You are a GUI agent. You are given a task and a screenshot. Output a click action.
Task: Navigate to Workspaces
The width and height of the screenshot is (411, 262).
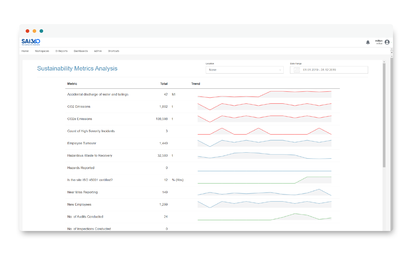pyautogui.click(x=42, y=51)
